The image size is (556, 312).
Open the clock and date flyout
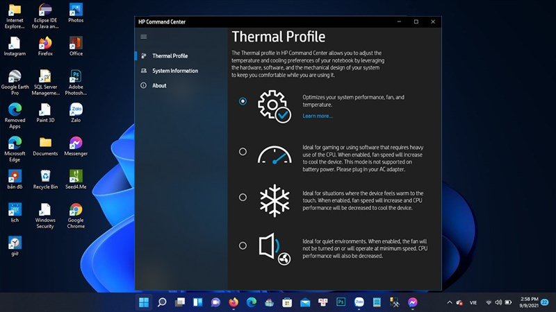click(x=529, y=302)
